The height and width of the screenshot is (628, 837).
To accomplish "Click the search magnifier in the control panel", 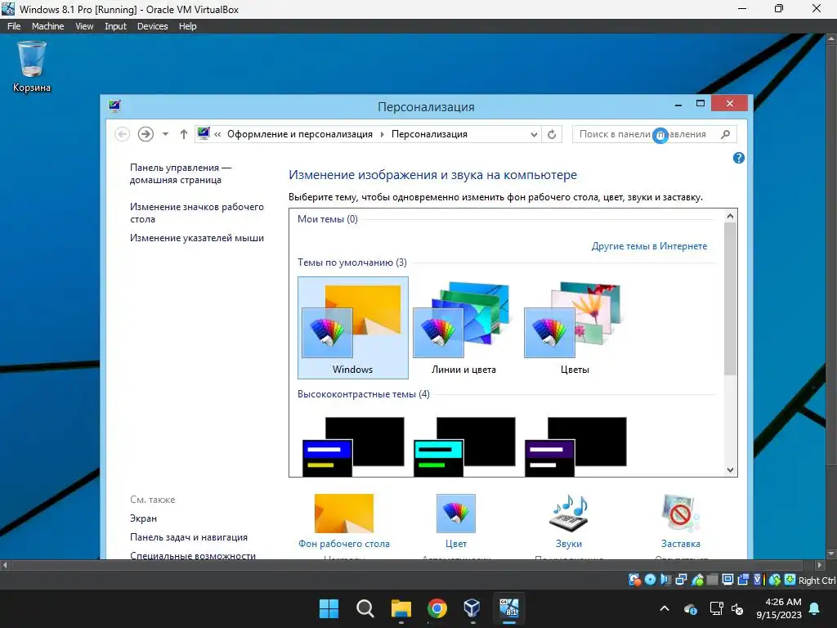I will pos(726,135).
